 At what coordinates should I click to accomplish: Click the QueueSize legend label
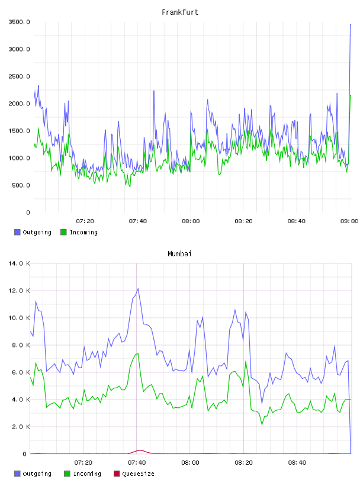(138, 474)
